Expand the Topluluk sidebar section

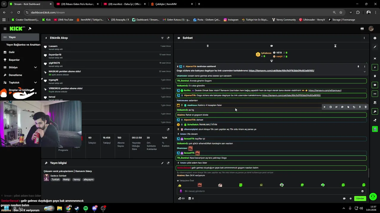tap(35, 83)
